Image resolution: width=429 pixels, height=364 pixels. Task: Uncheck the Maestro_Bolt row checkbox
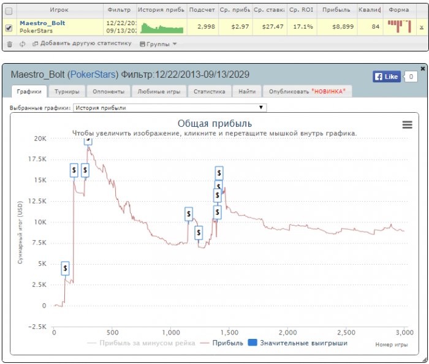coord(9,28)
